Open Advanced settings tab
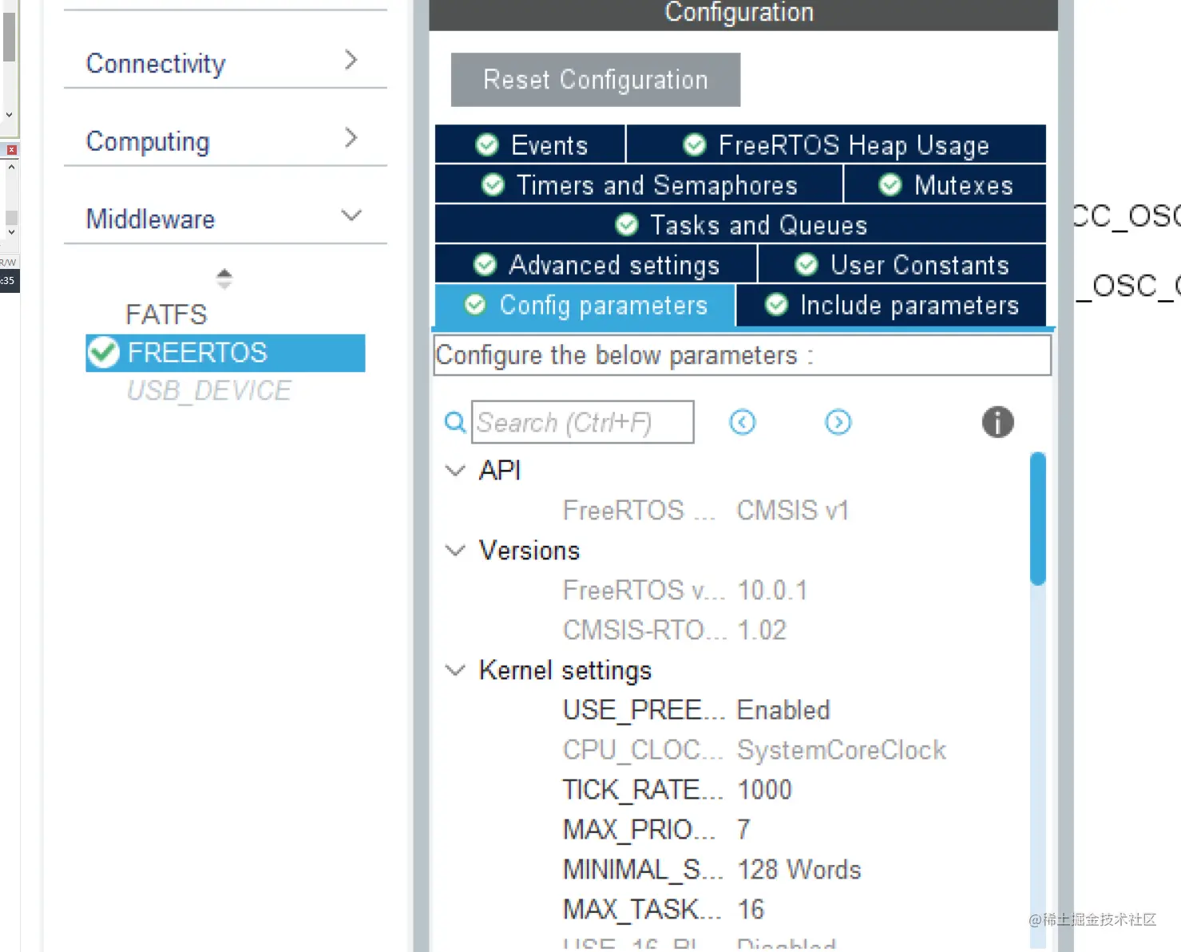The image size is (1181, 952). tap(596, 264)
